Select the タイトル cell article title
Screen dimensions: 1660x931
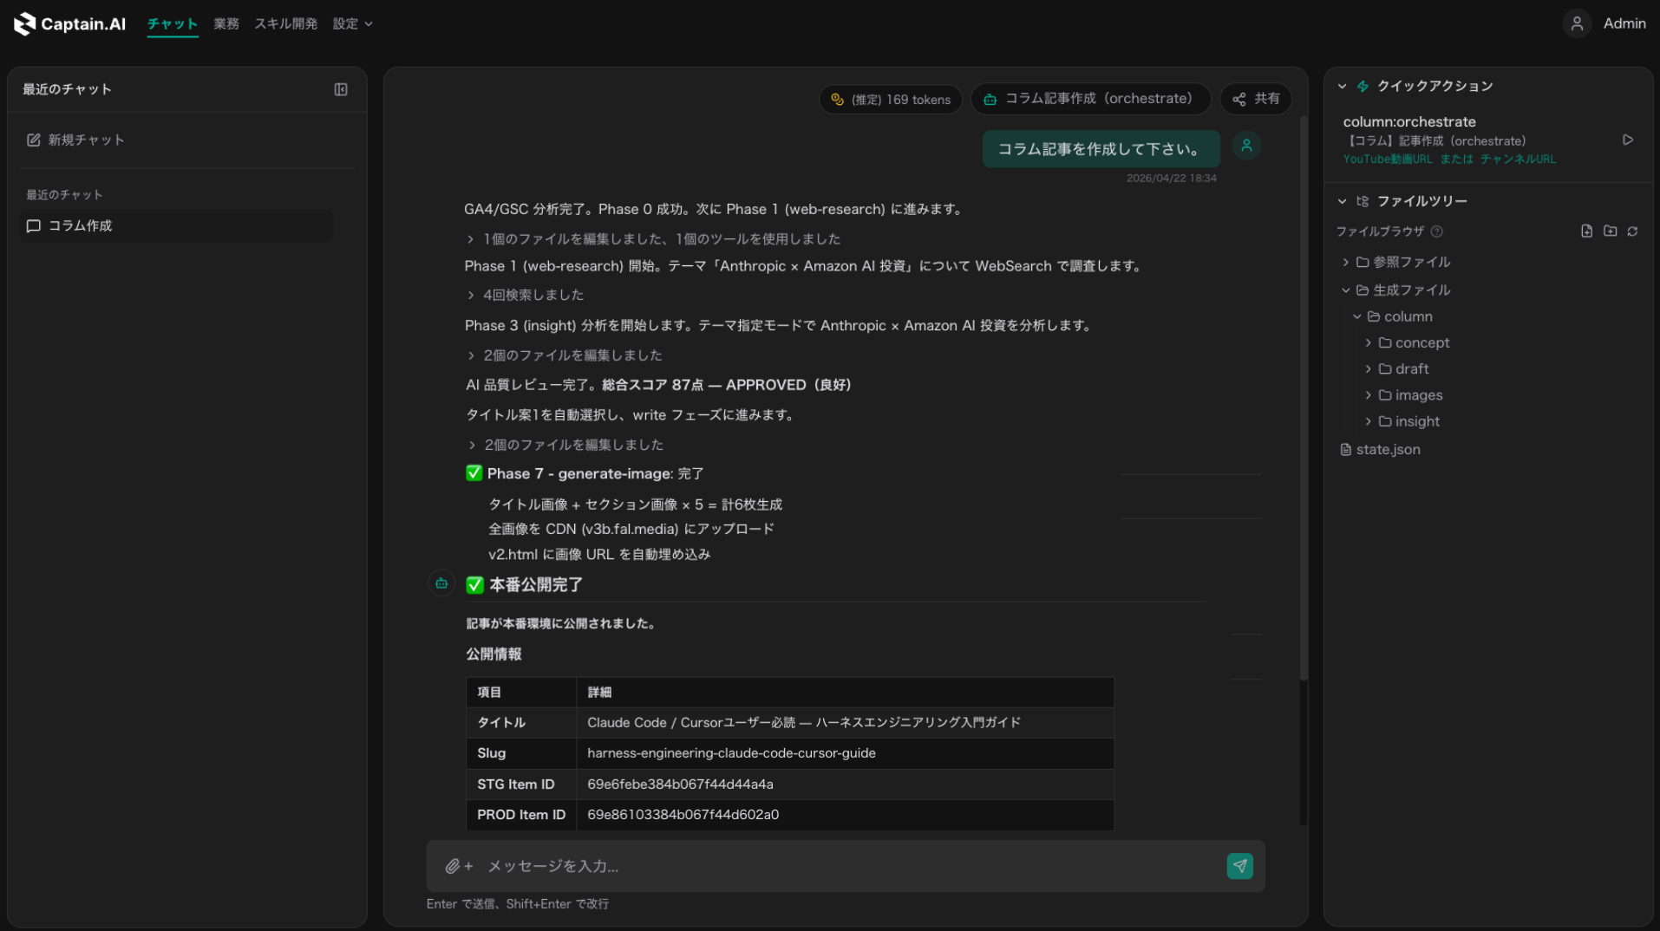coord(803,722)
